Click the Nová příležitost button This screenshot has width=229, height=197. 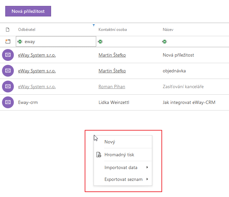[x=28, y=11]
